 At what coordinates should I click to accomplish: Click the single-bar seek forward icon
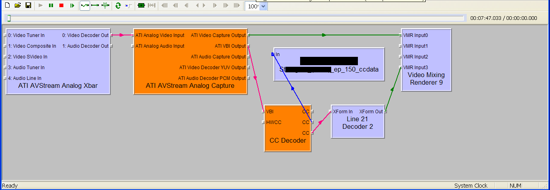(x=215, y=6)
